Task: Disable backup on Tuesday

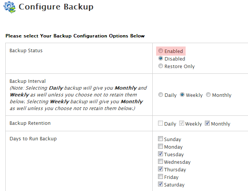Action: coord(160,154)
